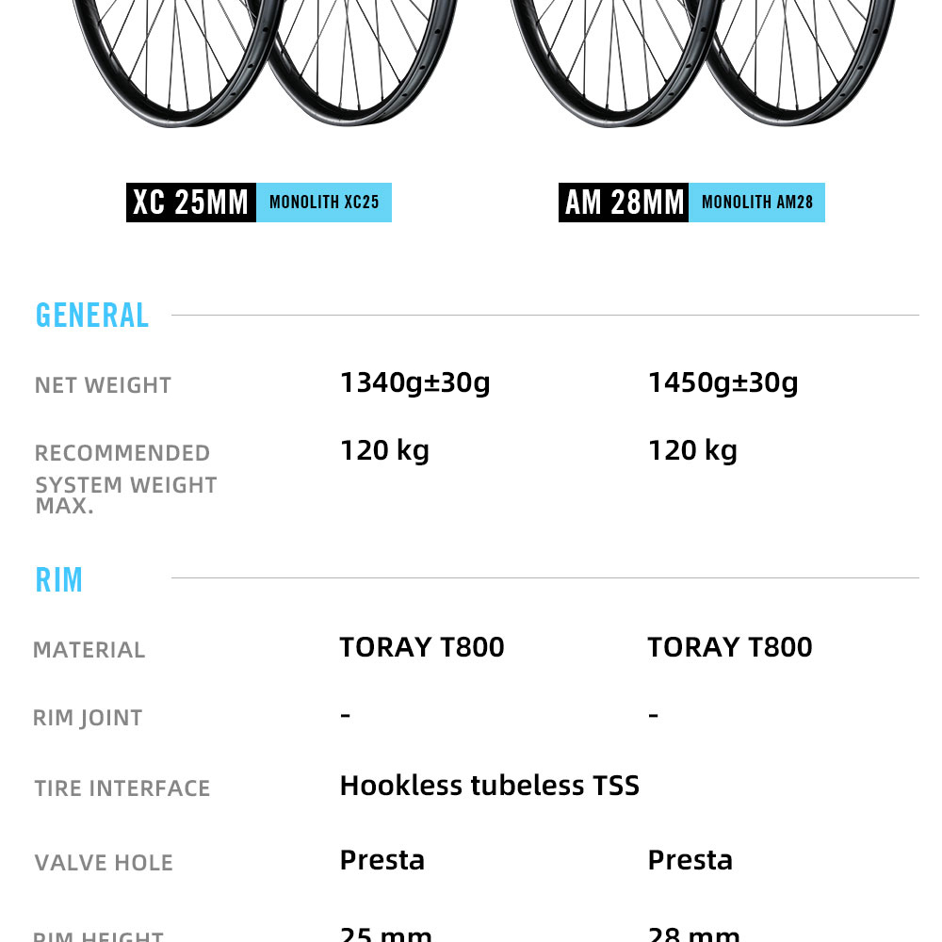942x942 pixels.
Task: Select the RIM JOINT row label
Action: point(88,718)
